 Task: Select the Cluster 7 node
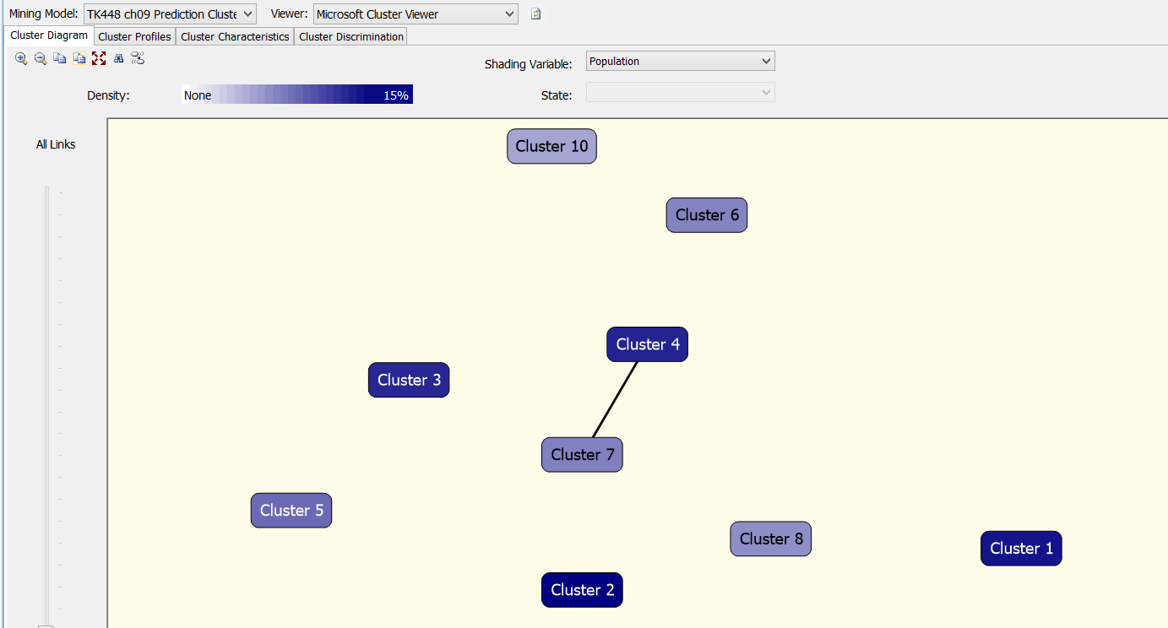tap(582, 454)
